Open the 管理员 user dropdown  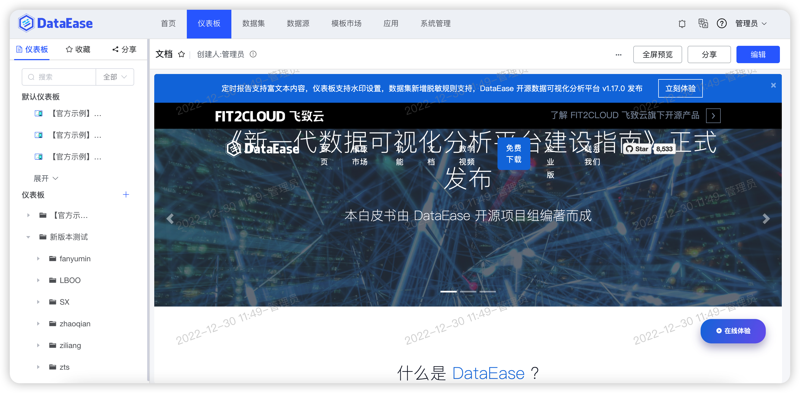(x=751, y=24)
